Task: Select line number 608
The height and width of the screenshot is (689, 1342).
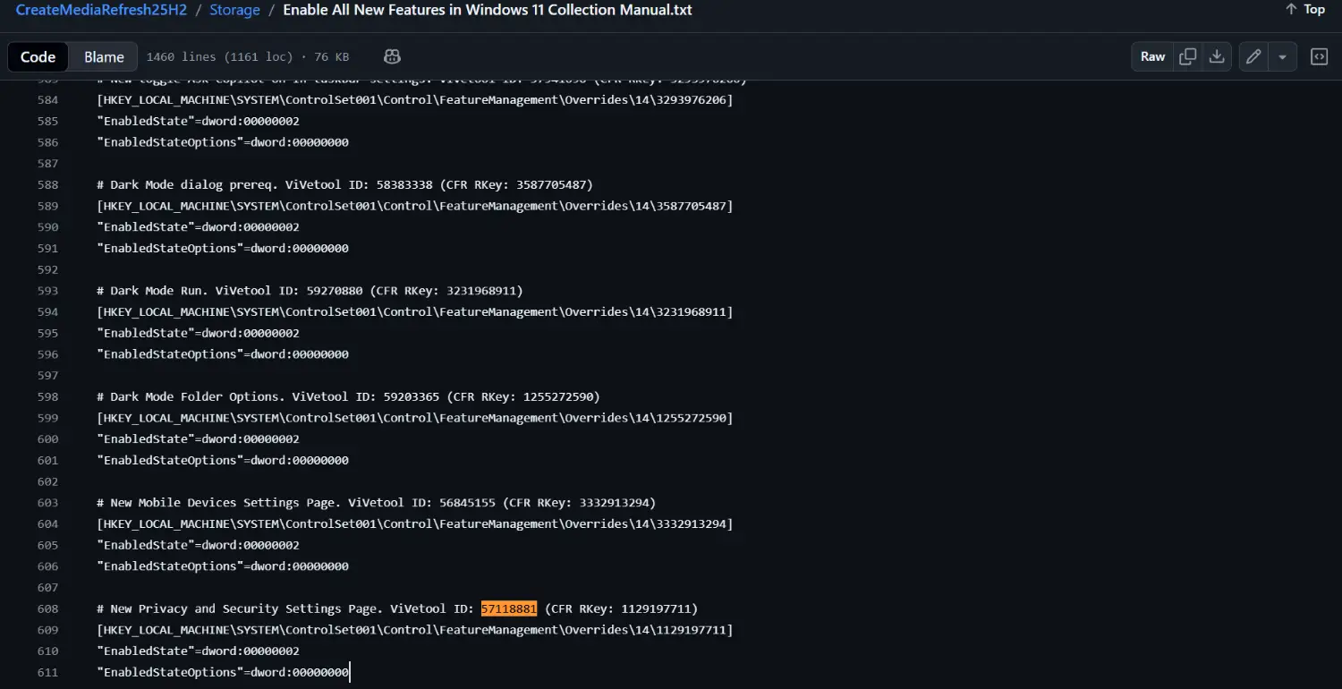Action: 47,608
